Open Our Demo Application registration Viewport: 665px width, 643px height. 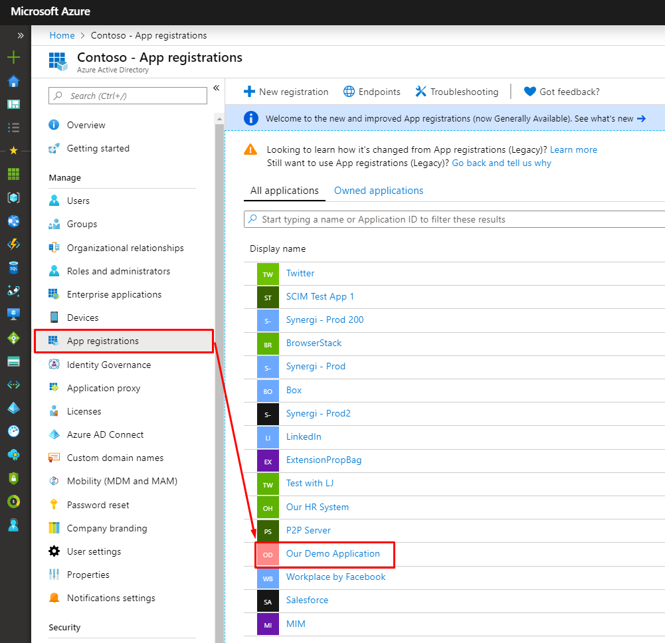(x=333, y=553)
